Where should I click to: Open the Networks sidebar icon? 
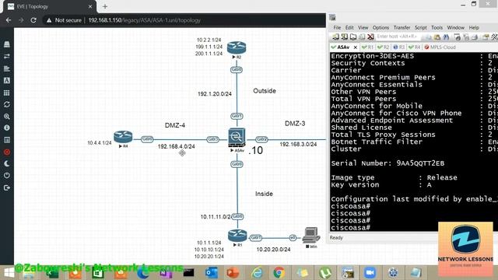7,68
